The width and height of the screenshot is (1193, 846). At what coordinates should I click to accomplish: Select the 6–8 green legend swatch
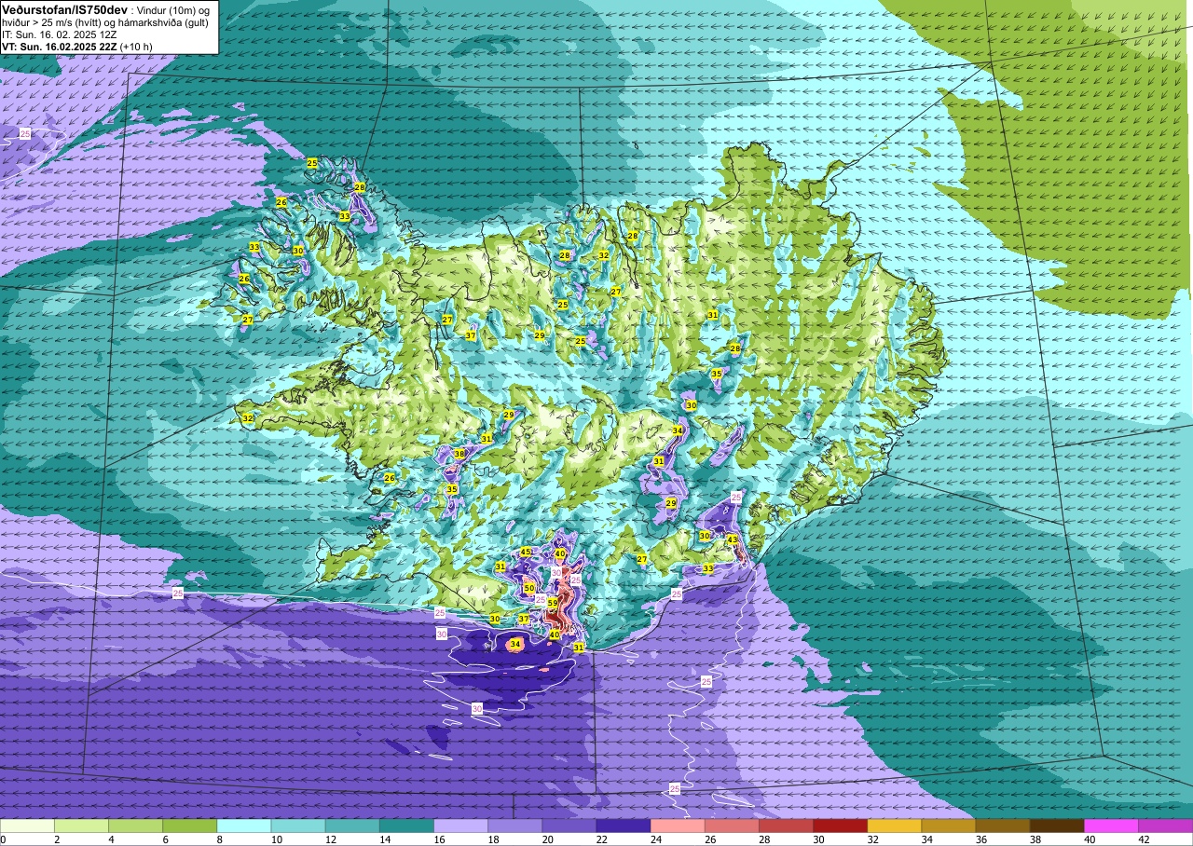coord(190,826)
